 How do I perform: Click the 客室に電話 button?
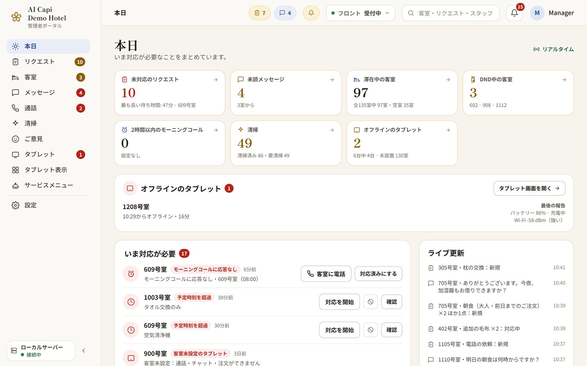(326, 274)
